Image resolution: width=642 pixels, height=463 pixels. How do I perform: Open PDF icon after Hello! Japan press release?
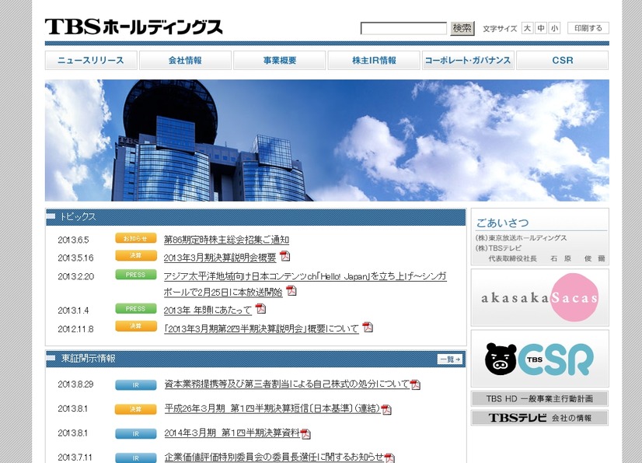pyautogui.click(x=291, y=291)
